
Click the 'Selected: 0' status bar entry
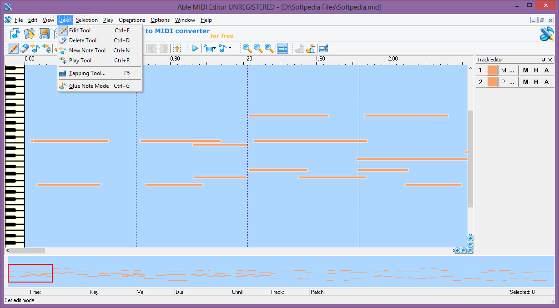(x=522, y=292)
